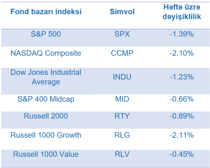The image size is (210, 168).
Task: Select the -2.11% change value
Action: coord(181,135)
